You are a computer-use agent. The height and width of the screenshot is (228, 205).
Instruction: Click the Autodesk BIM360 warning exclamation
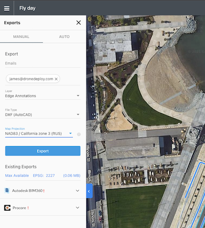tap(44, 191)
